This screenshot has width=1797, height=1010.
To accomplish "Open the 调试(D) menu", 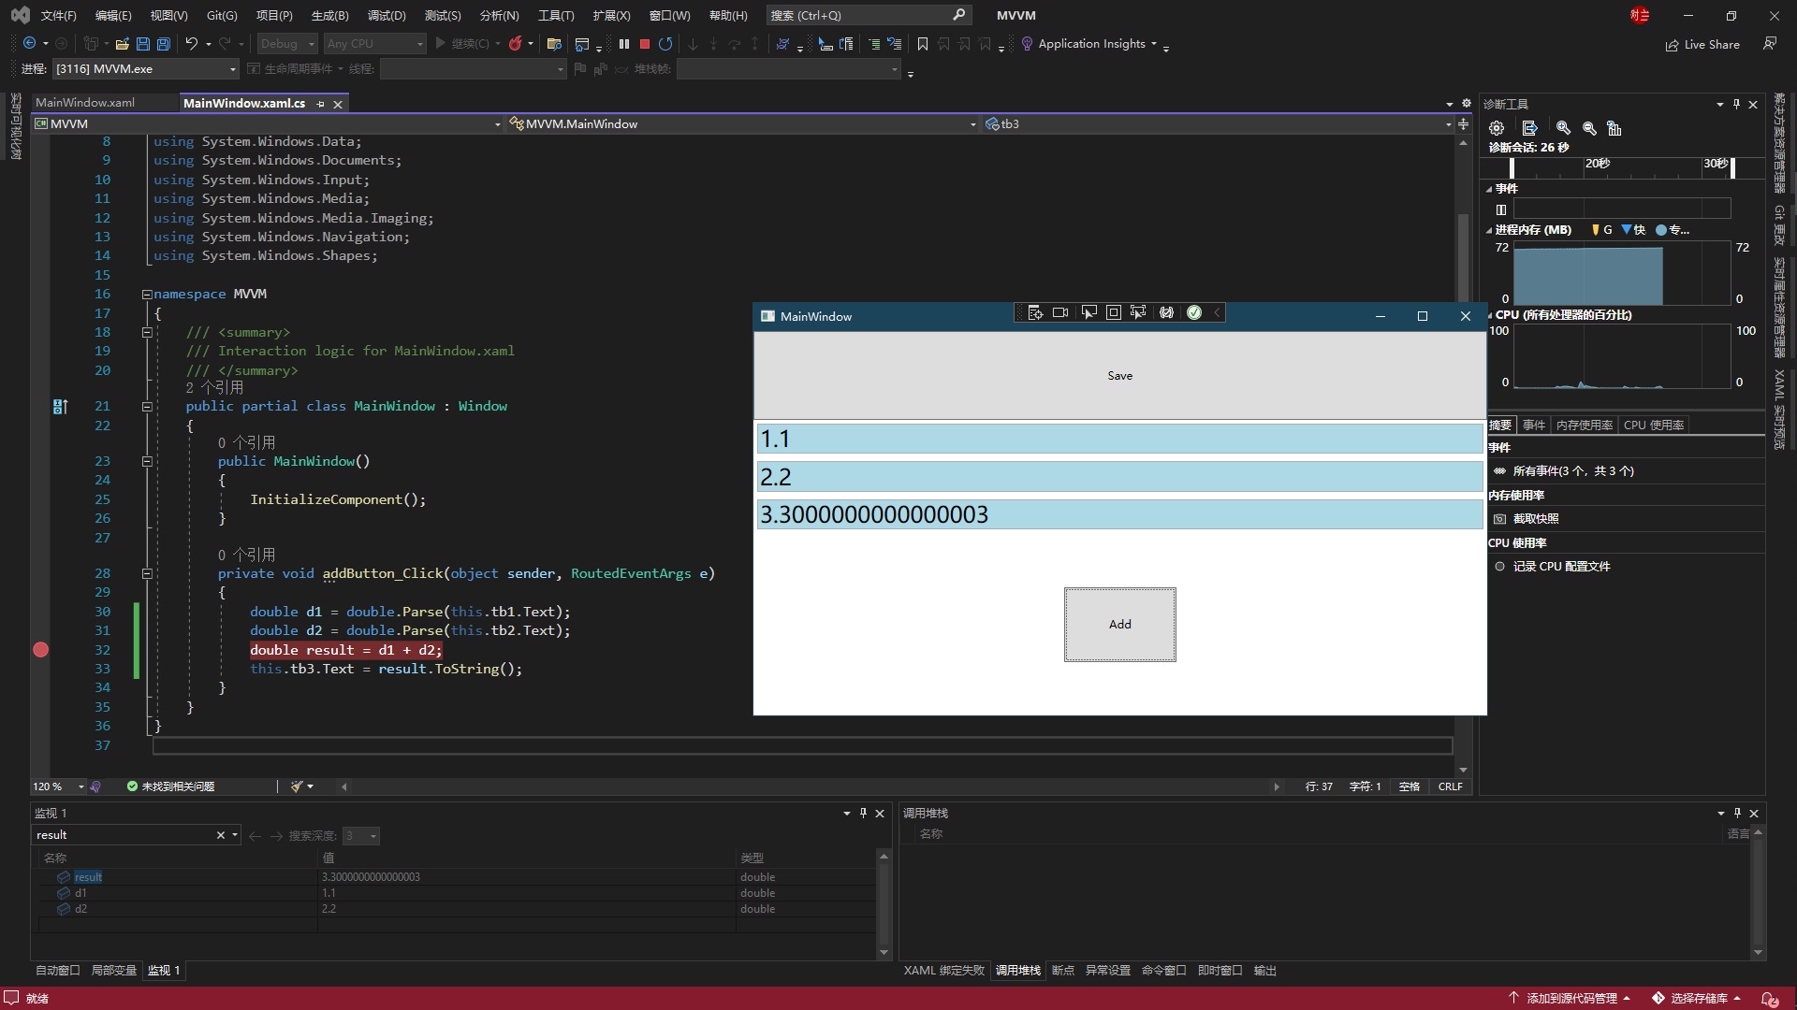I will 387,16.
